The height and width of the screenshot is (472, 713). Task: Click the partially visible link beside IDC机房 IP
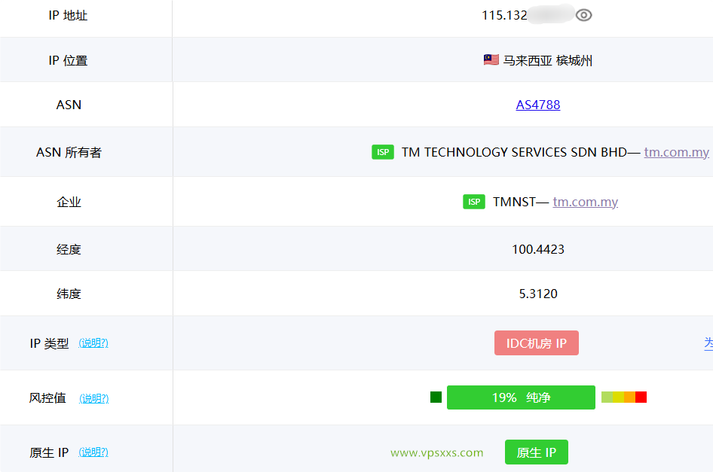pos(708,343)
